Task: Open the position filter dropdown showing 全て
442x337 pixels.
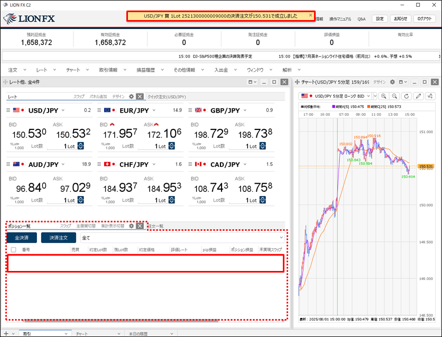Action: click(182, 238)
